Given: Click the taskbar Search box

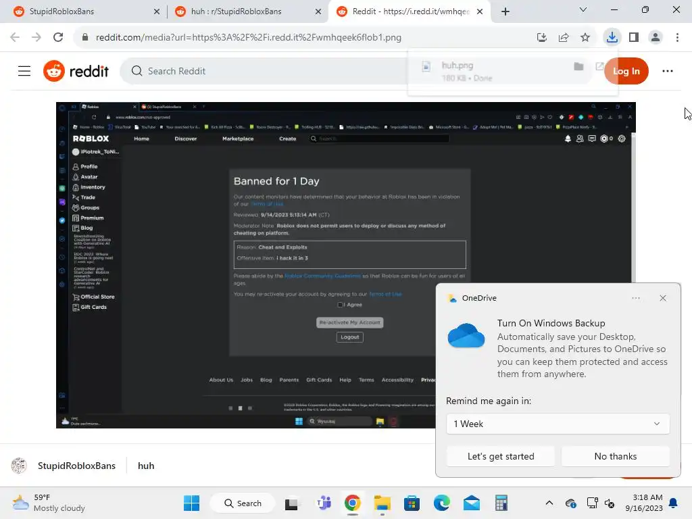Looking at the screenshot, I should (x=243, y=503).
